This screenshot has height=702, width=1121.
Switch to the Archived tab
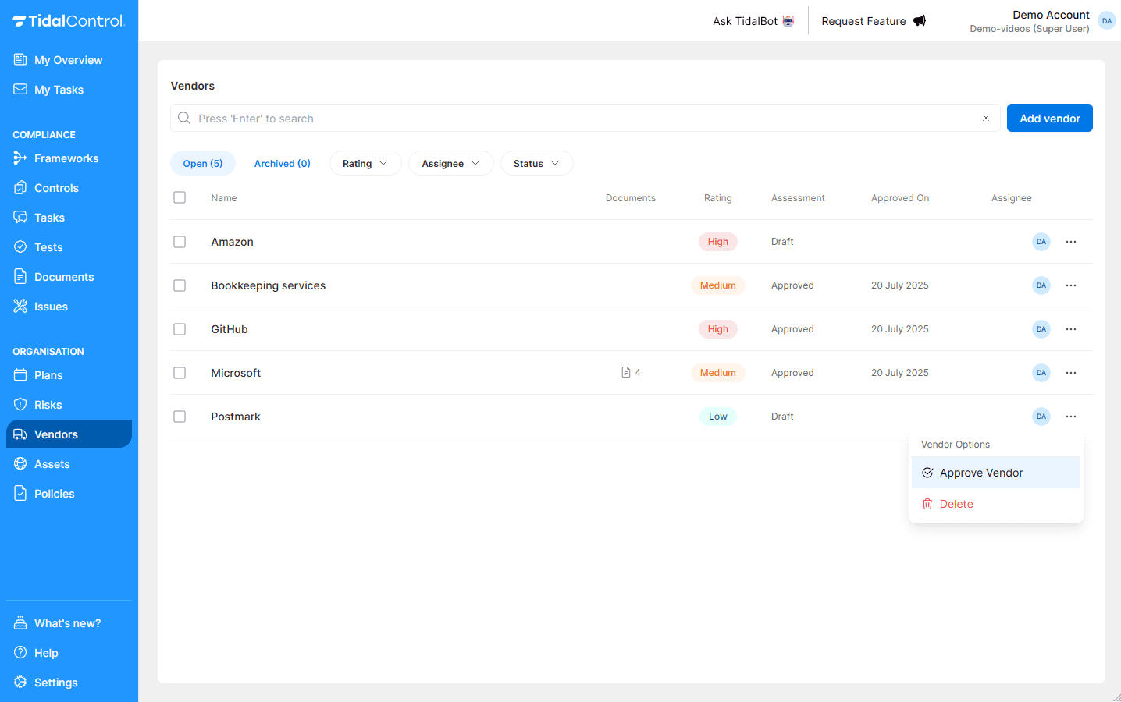pos(282,163)
